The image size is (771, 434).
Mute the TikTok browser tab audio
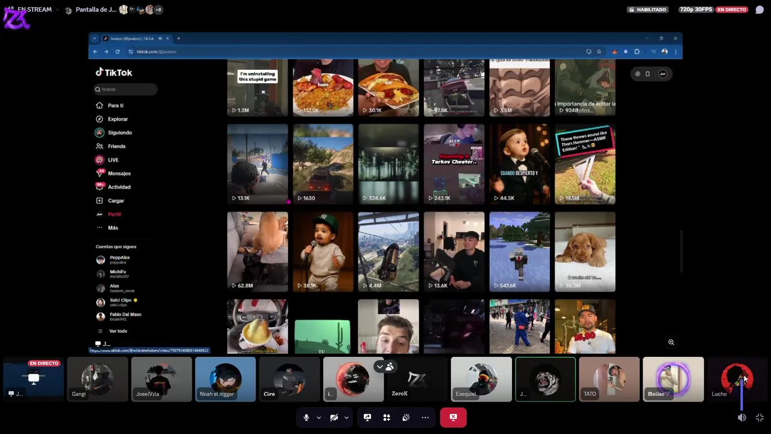pyautogui.click(x=160, y=39)
